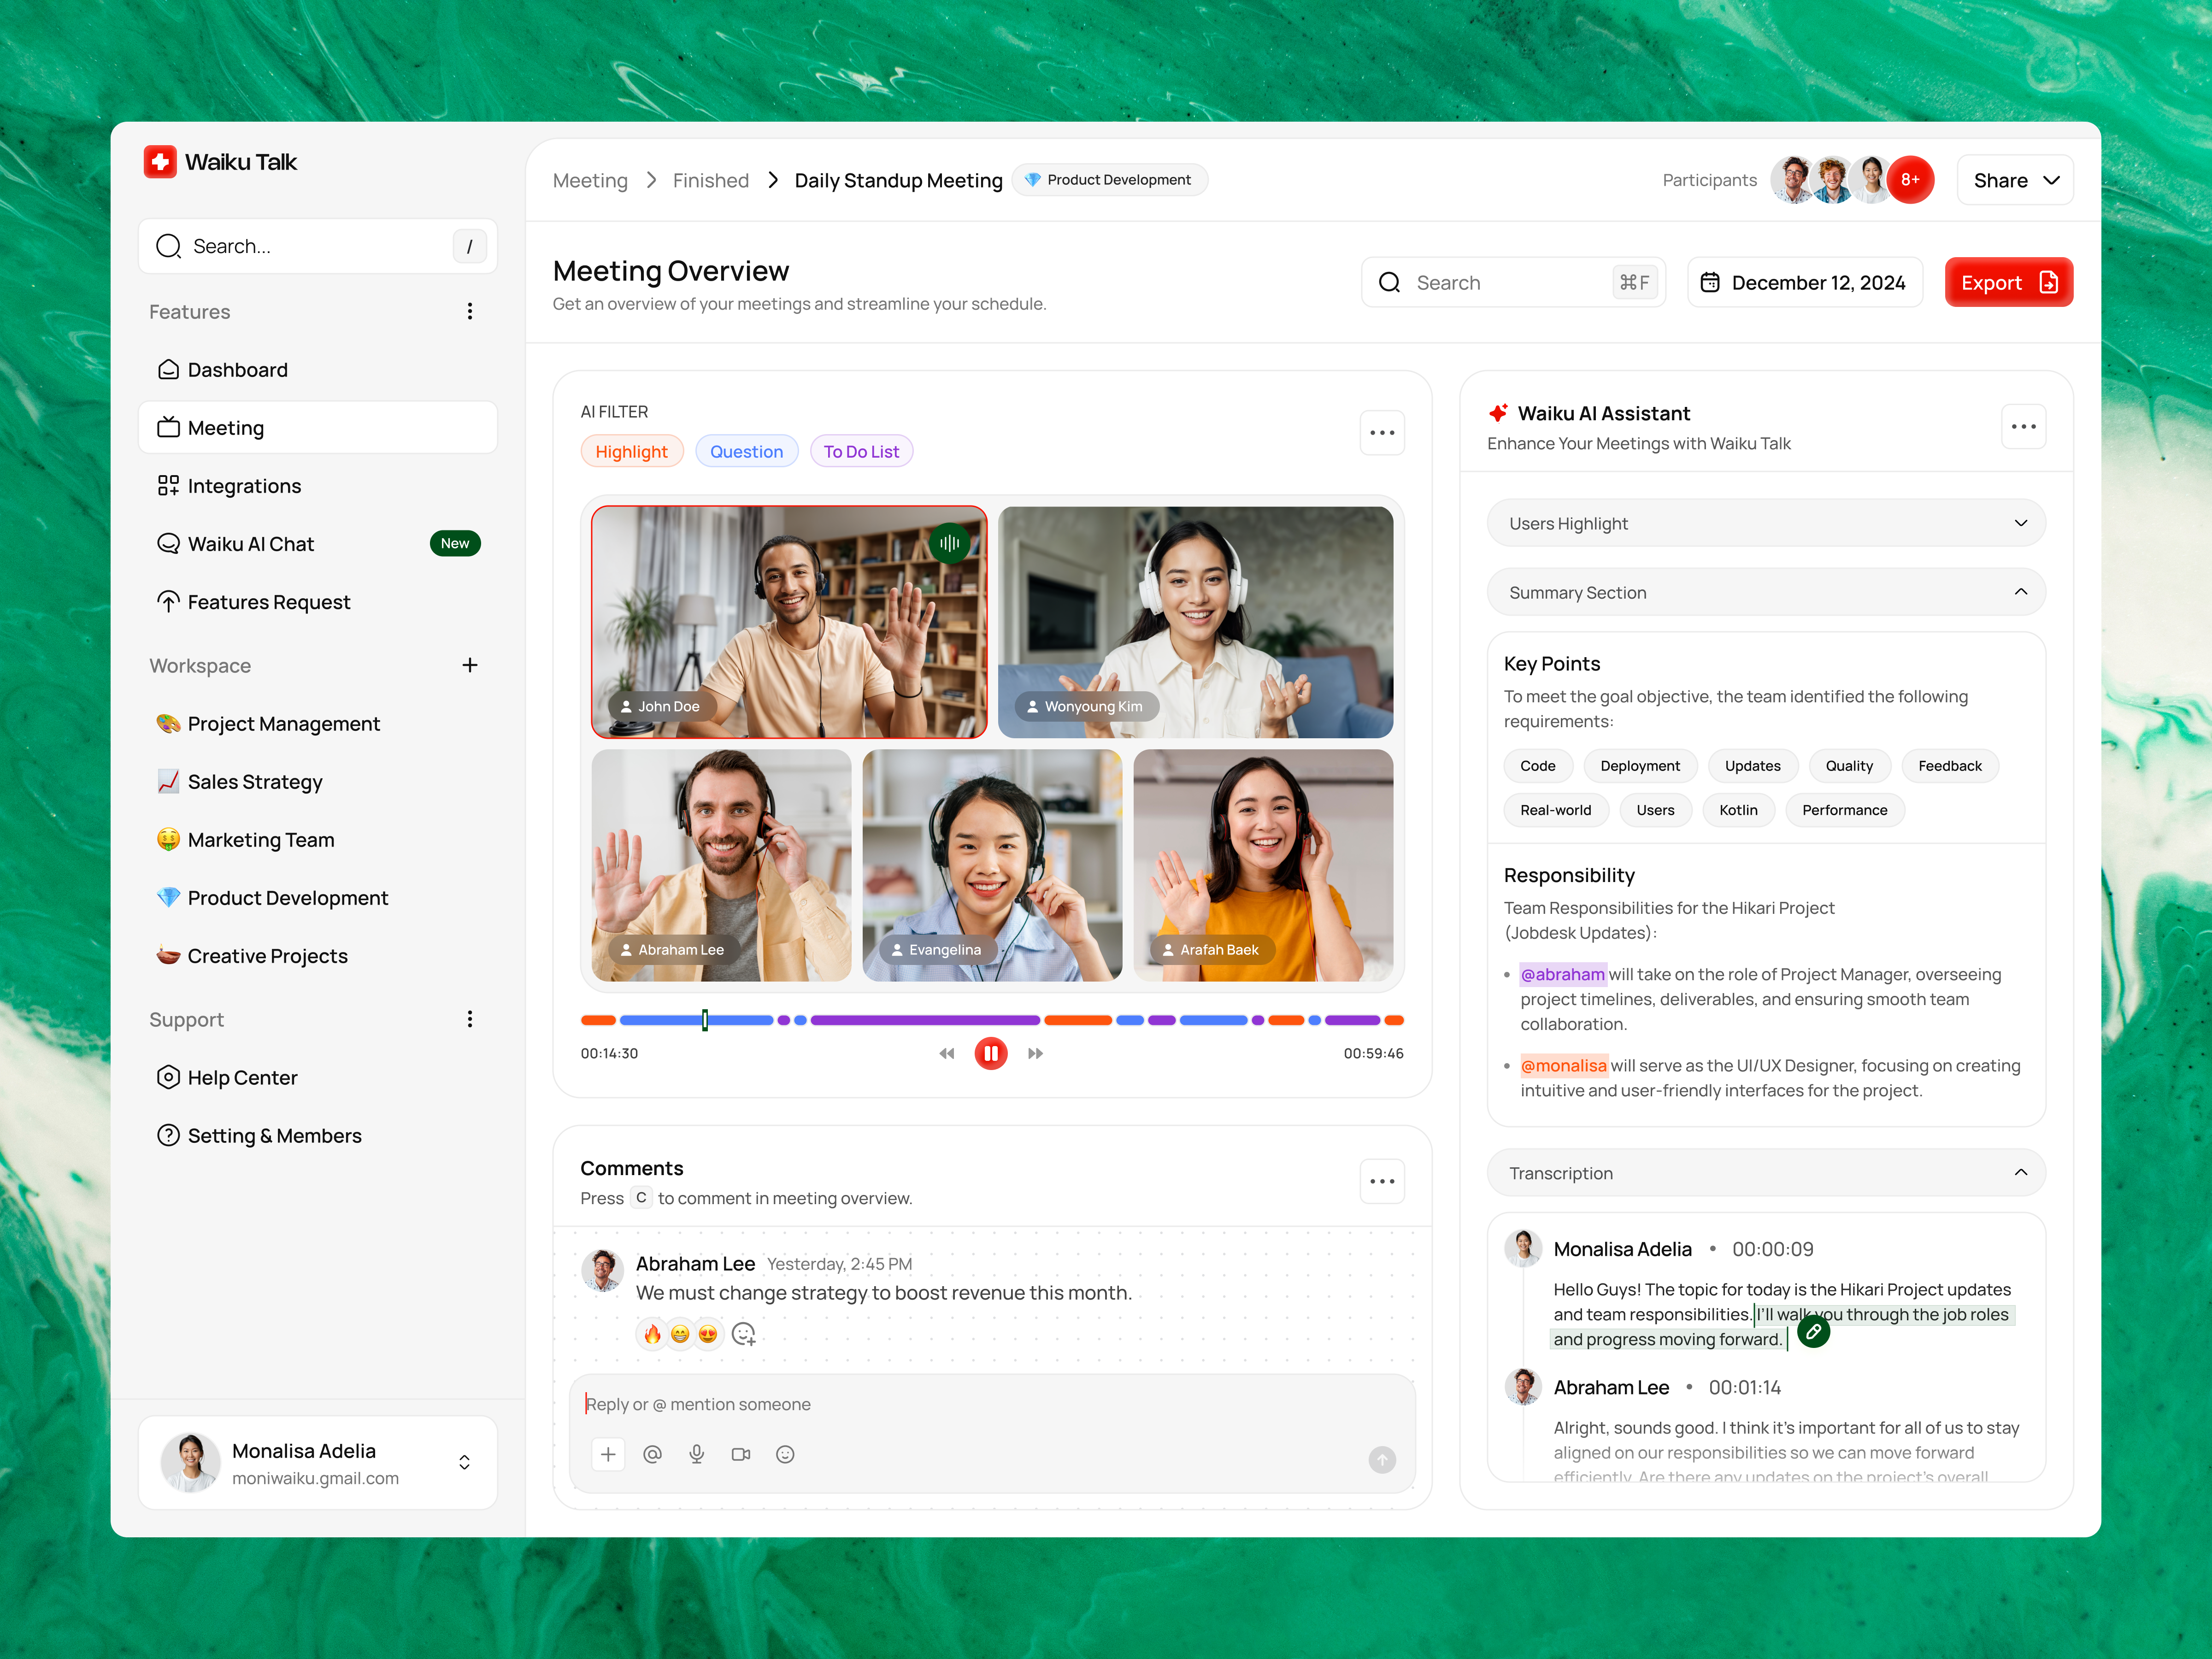The width and height of the screenshot is (2212, 1659).
Task: Click the microphone icon in the comment bar
Action: tap(697, 1455)
